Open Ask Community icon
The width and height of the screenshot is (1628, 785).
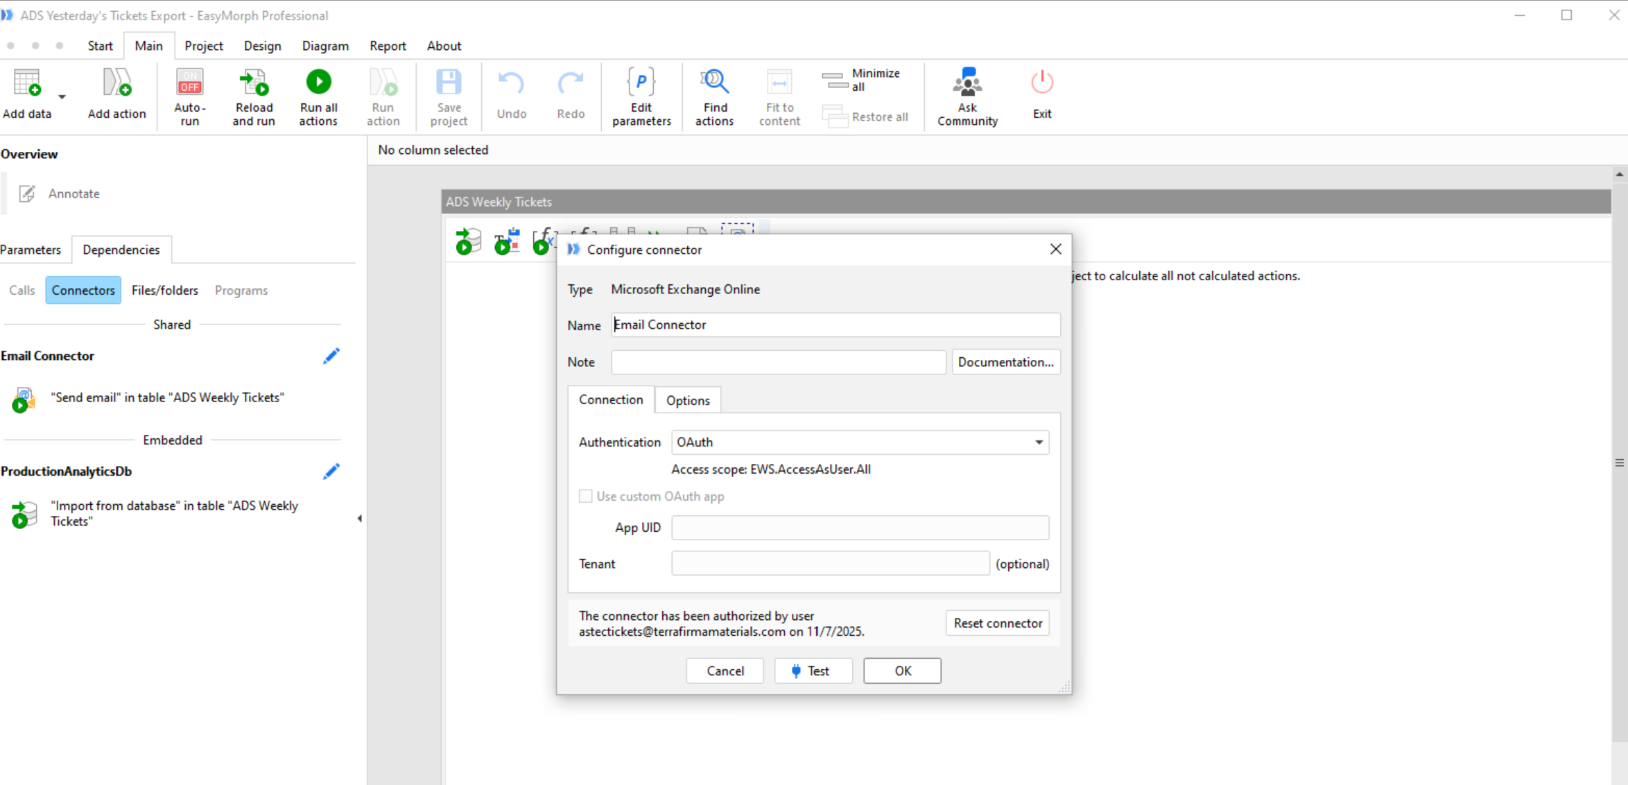[x=967, y=83]
